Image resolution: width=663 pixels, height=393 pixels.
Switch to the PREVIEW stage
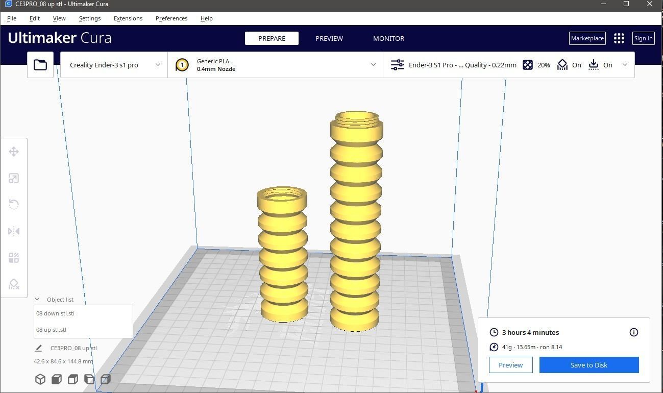click(x=329, y=38)
